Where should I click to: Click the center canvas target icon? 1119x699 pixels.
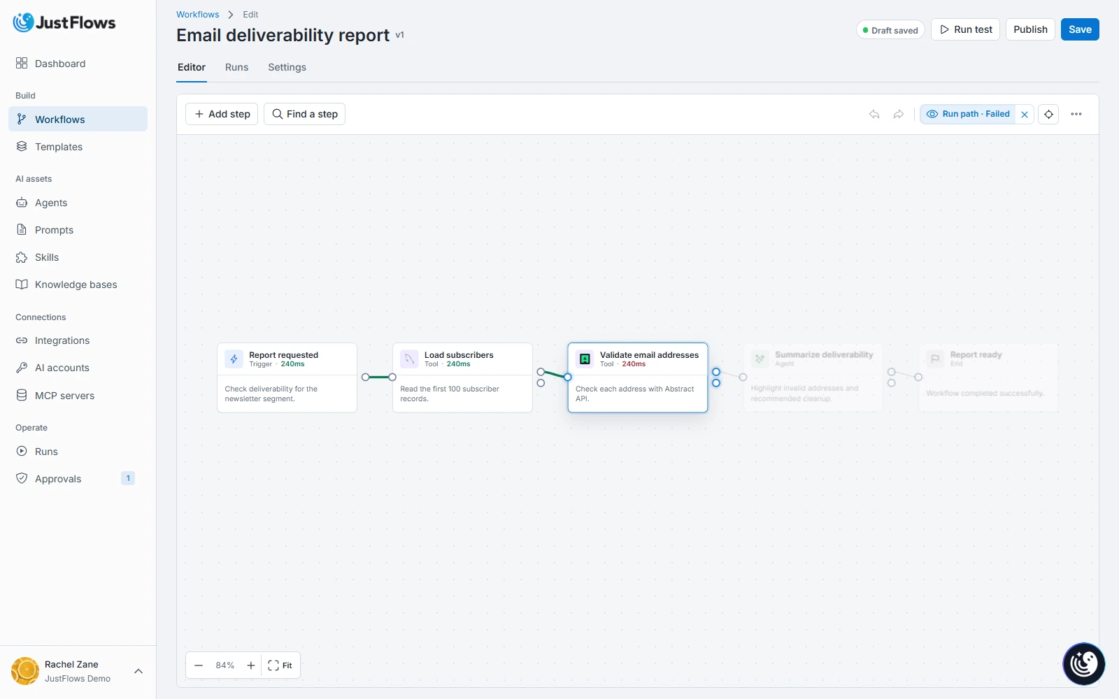coord(1049,114)
